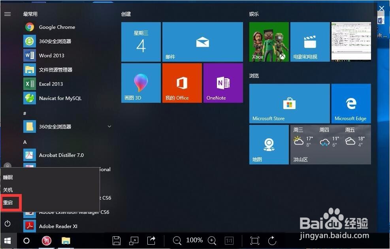This screenshot has width=390, height=249.
Task: Click the 浏览 tile group title
Action: (254, 75)
